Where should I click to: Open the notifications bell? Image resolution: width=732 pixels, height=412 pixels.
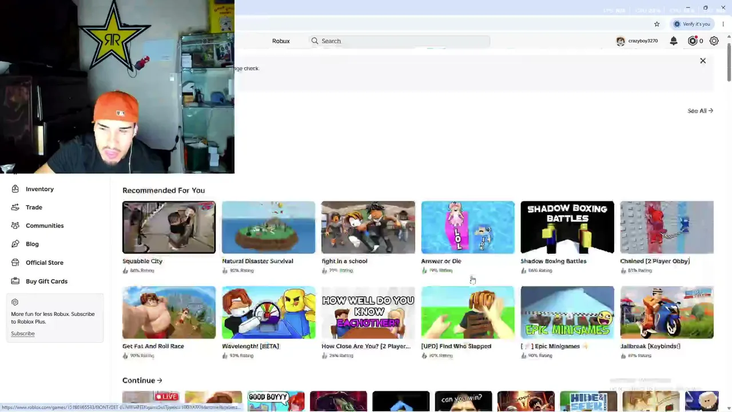pos(674,41)
